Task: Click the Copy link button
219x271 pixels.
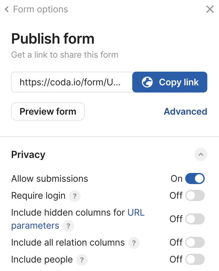Action: [170, 82]
